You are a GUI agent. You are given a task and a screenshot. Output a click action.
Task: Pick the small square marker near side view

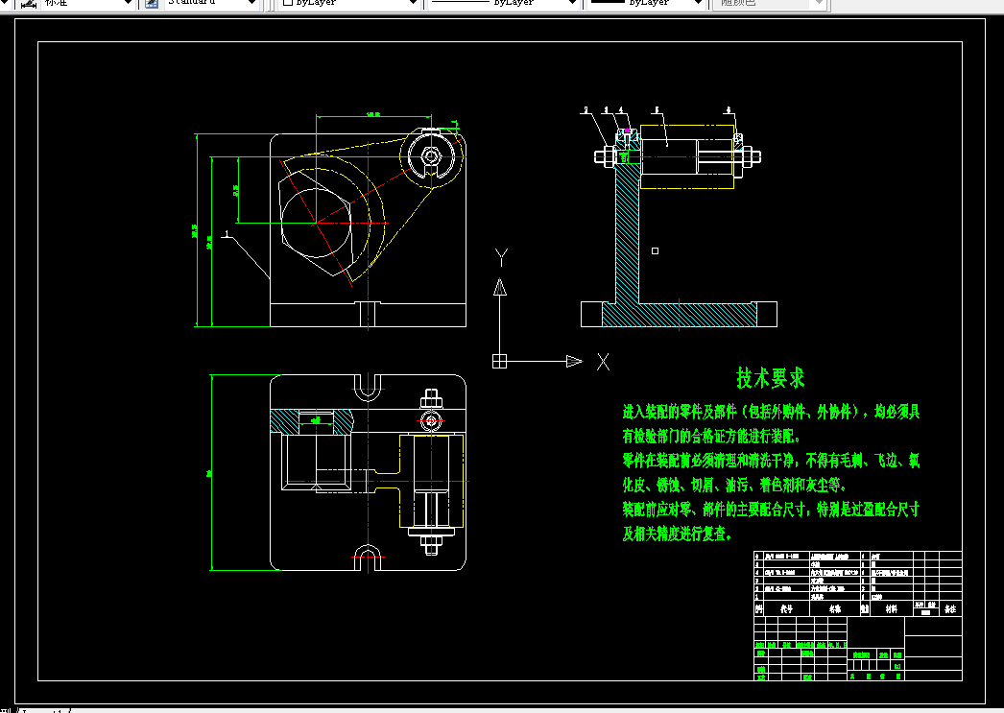point(655,250)
